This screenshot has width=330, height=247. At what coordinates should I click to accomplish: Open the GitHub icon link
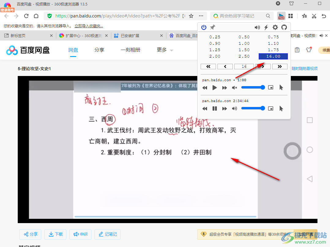tap(284, 27)
